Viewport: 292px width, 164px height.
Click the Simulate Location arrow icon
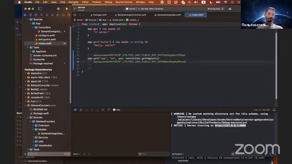(x=109, y=110)
